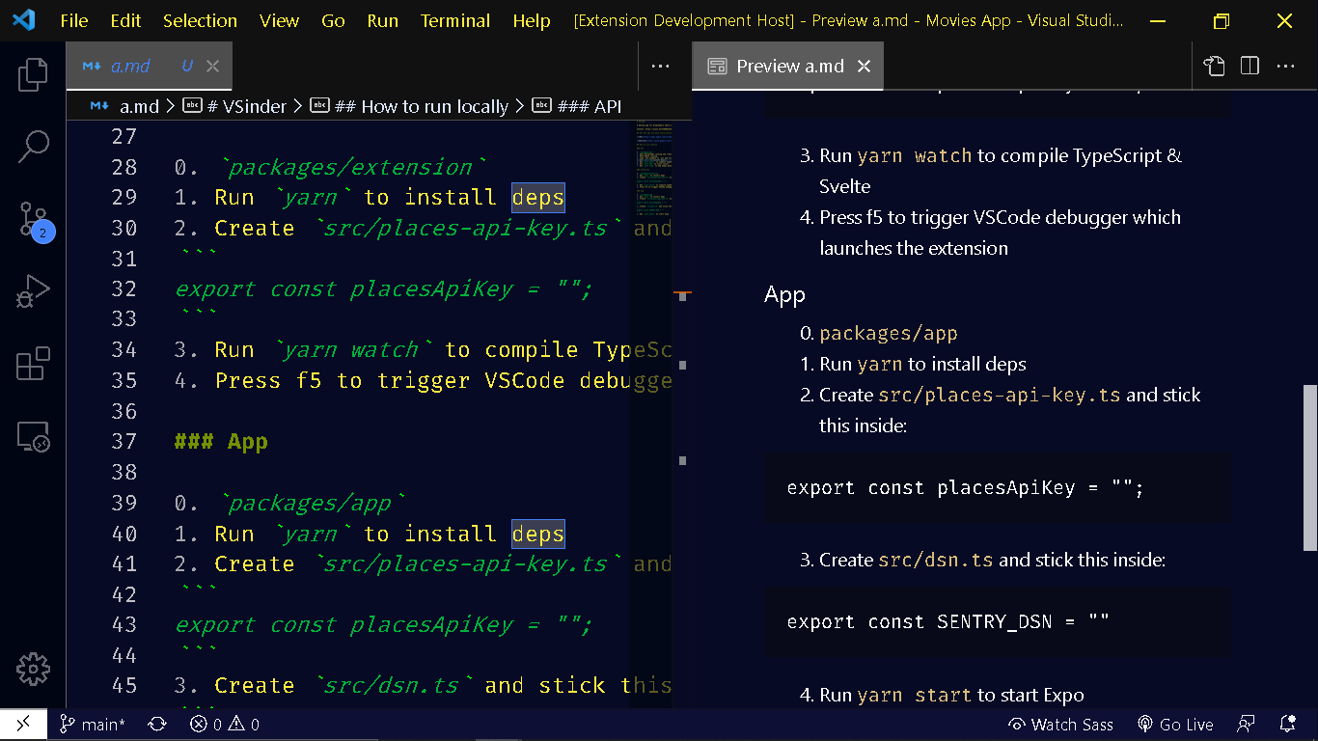This screenshot has height=741, width=1318.
Task: Open problems panel from errors and warnings counter
Action: (225, 725)
